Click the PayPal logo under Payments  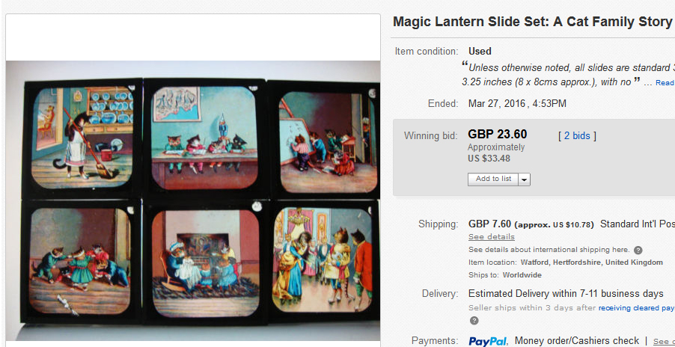coord(488,341)
